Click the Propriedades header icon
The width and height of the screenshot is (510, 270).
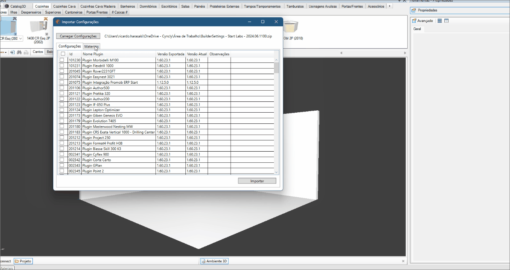click(413, 10)
